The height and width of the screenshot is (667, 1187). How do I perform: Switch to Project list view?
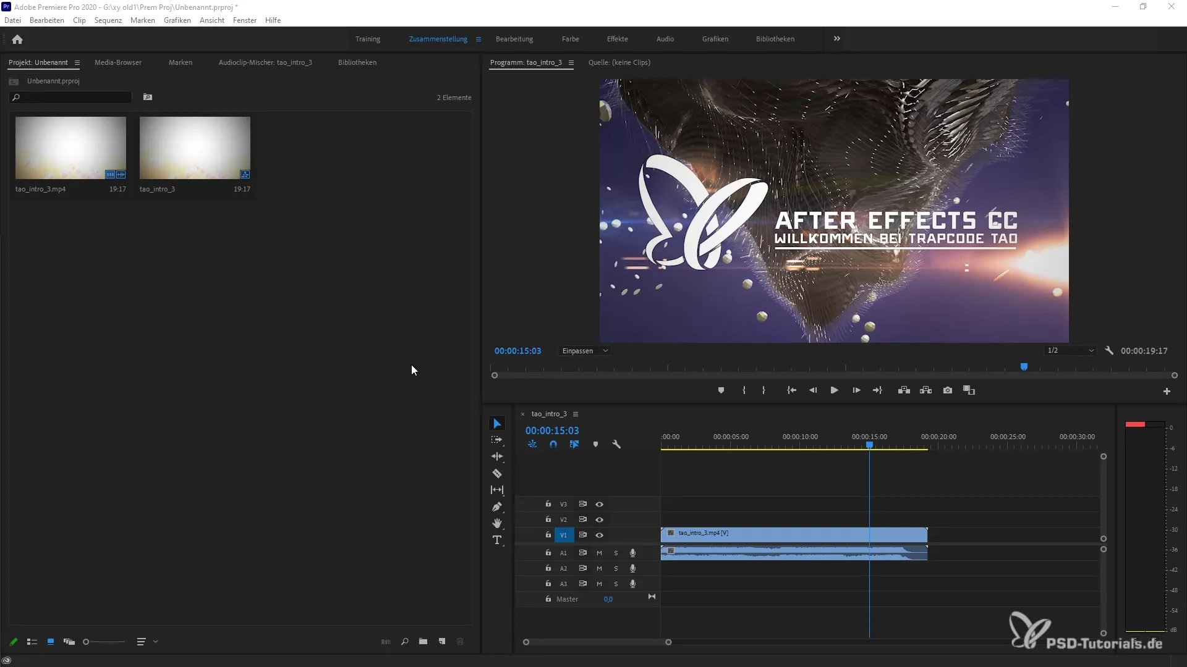(x=32, y=642)
